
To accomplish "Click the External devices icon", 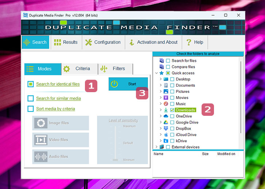I will pyautogui.click(x=161, y=147).
